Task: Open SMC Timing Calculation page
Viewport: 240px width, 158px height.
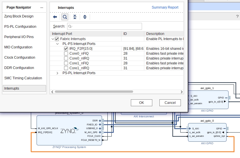Action: [x=23, y=78]
